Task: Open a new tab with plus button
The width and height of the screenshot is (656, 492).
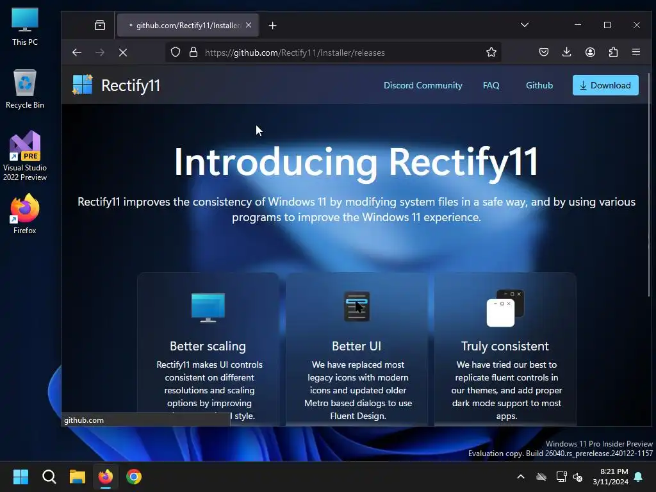Action: coord(273,26)
